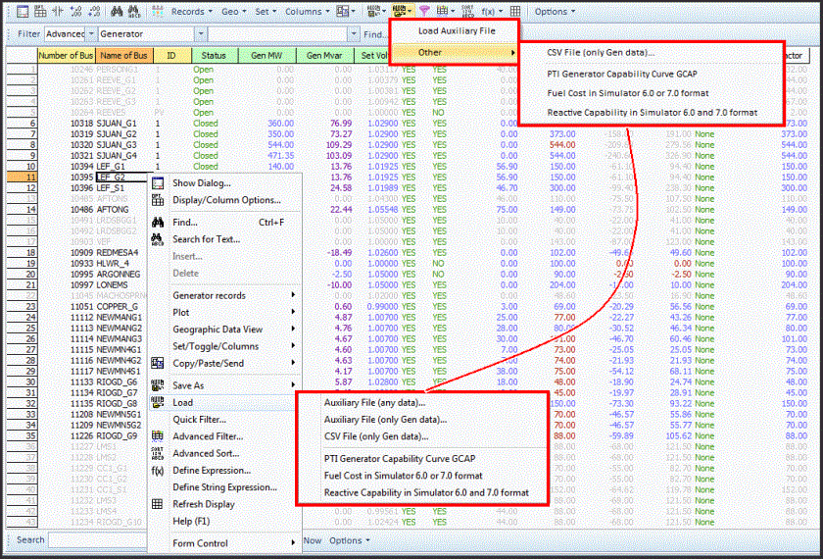Viewport: 823px width, 559px height.
Task: Click the Advanced Sort icon in context menu
Action: coord(157,454)
